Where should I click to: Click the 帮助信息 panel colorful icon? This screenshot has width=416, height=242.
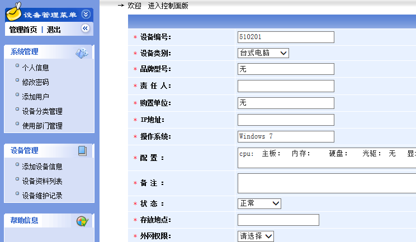click(x=82, y=221)
